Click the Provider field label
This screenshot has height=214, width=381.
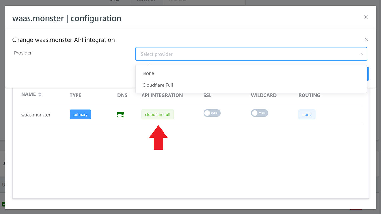[23, 53]
